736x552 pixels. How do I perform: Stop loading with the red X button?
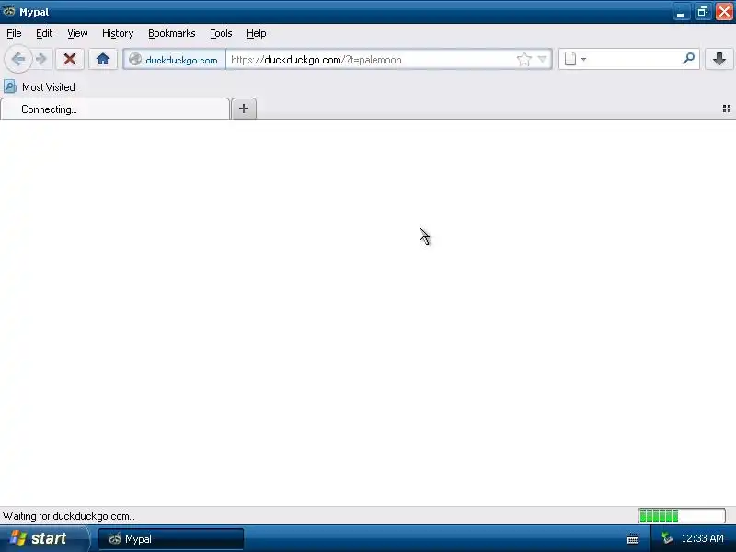[x=70, y=59]
